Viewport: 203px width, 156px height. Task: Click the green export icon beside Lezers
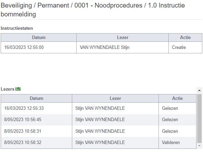[x=18, y=89]
